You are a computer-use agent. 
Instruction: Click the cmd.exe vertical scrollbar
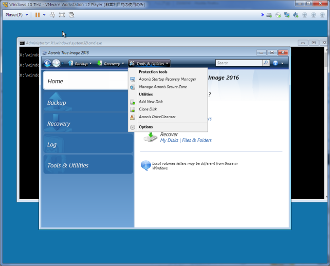pos(326,123)
